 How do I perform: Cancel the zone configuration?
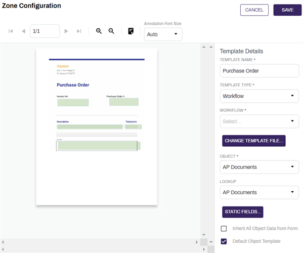pos(254,10)
